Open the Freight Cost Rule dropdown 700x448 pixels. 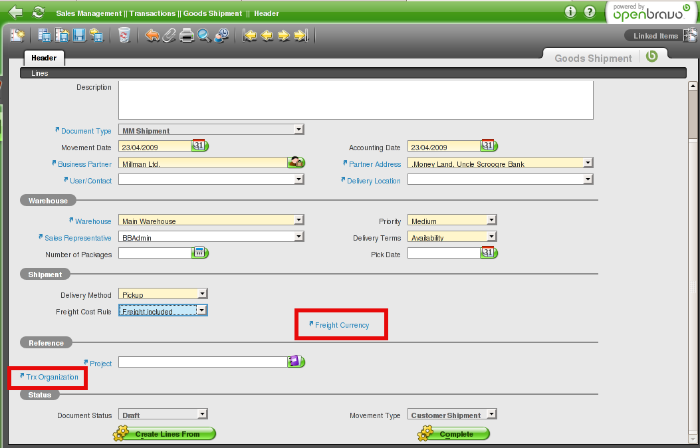[202, 310]
